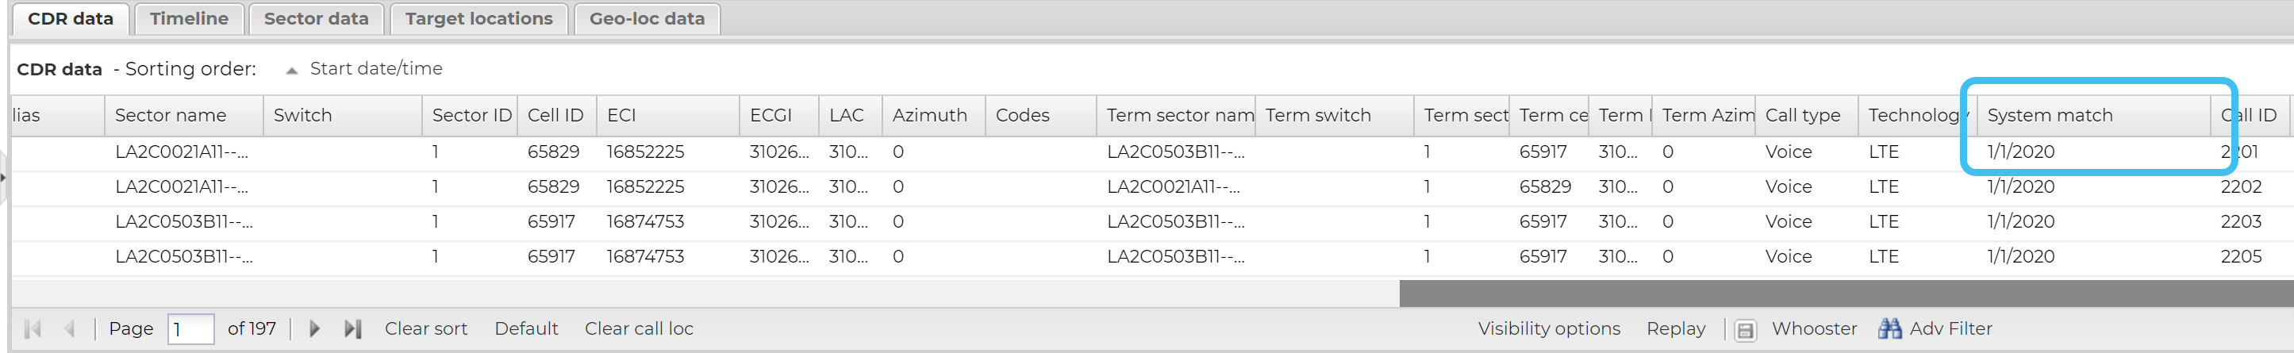Sort by the System match column

click(2049, 116)
